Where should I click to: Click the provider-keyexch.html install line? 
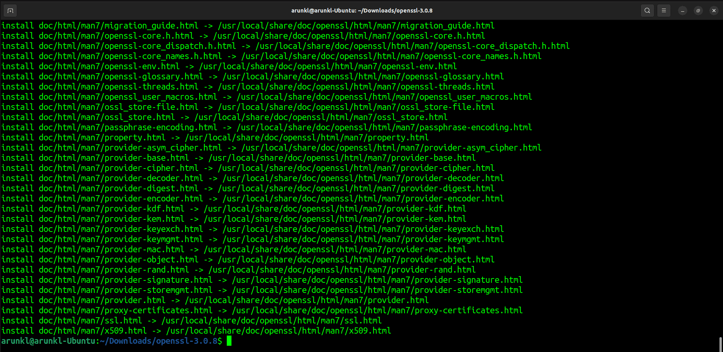coord(253,229)
